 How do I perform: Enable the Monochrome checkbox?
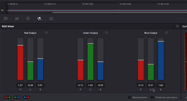click(x=129, y=97)
